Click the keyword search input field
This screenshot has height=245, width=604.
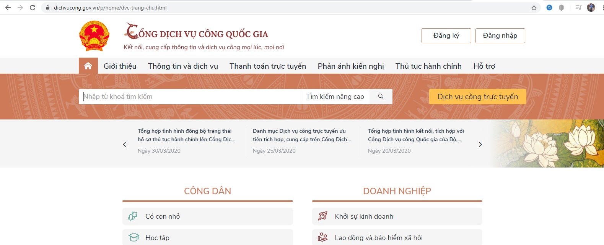coord(190,97)
